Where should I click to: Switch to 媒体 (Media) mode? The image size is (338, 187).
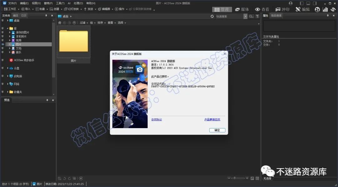[242, 9]
